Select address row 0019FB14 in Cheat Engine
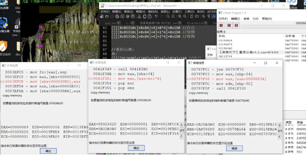 261,40
